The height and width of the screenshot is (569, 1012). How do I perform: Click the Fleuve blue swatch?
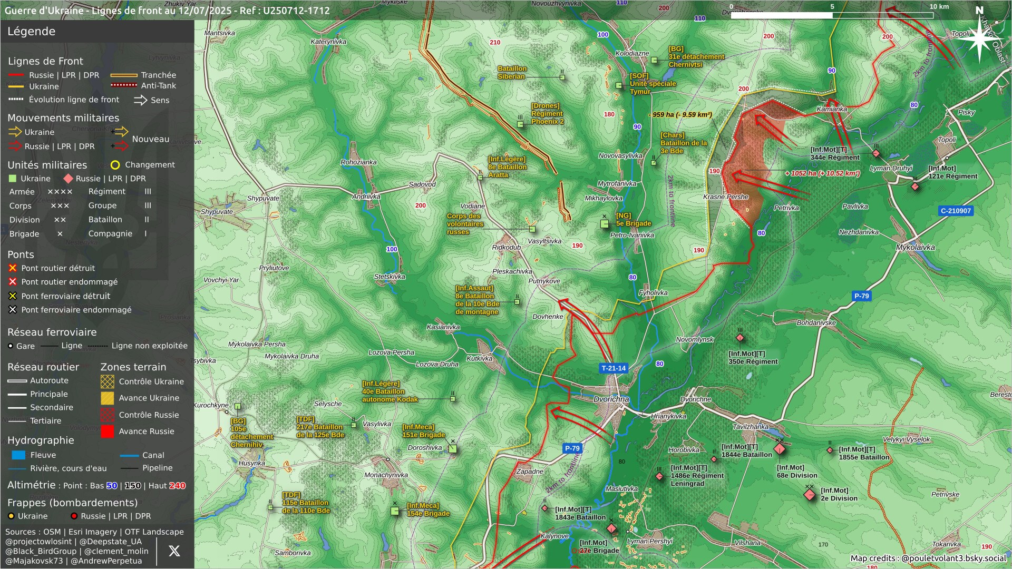coord(18,455)
